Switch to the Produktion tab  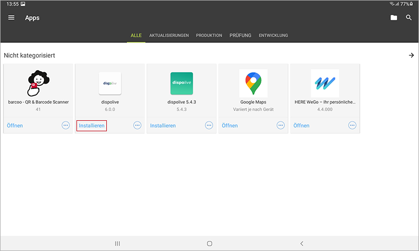(209, 36)
